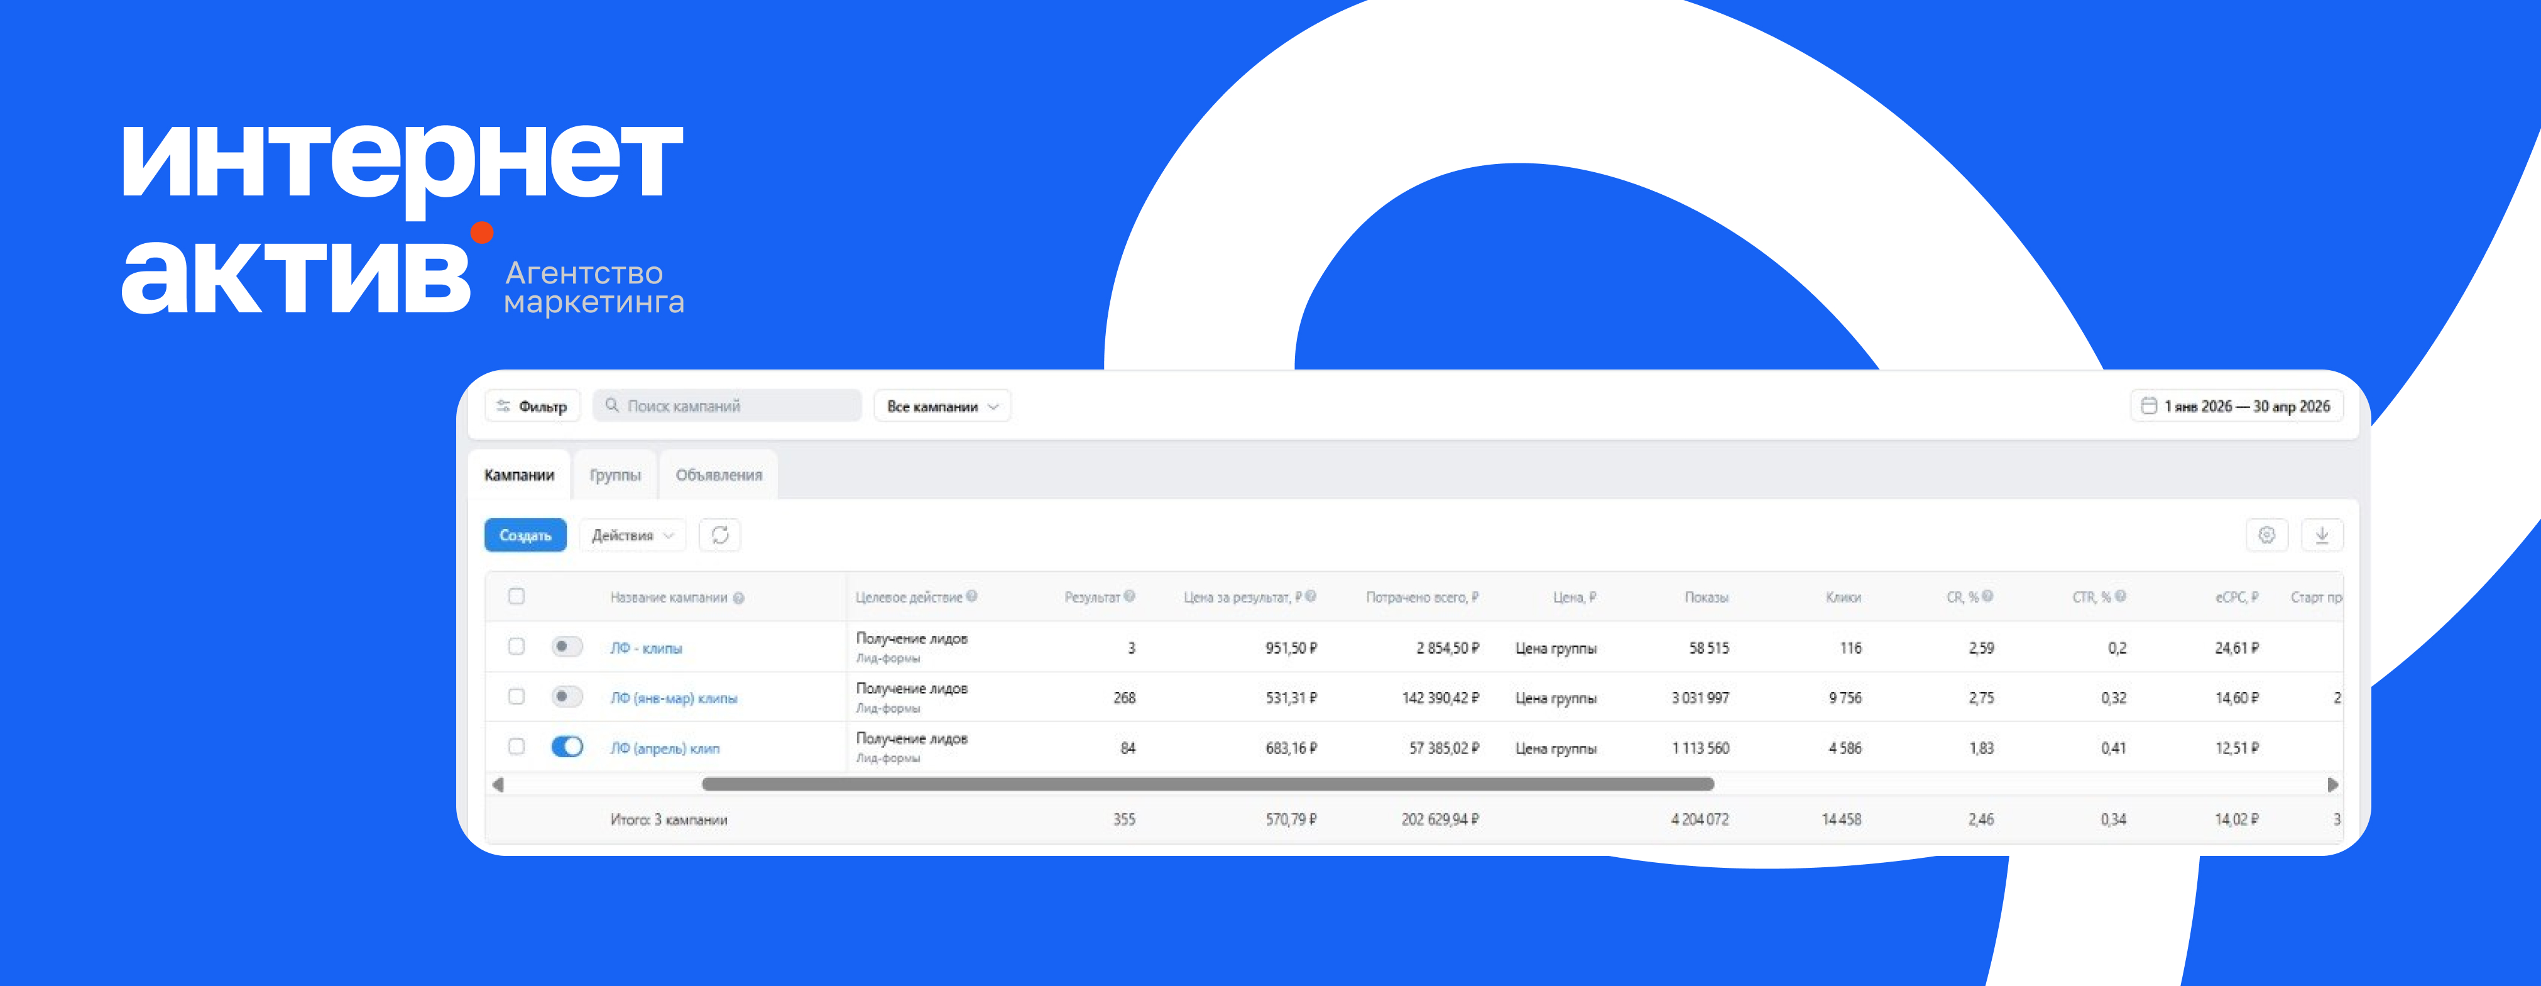Click help icon beside "Цена за результат, ₽"
The image size is (2541, 986).
(1311, 596)
